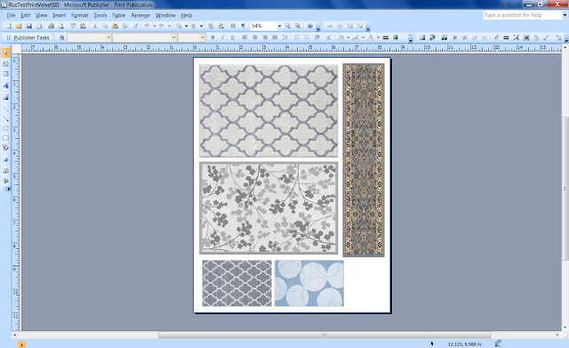Open the Edit menu

point(26,15)
